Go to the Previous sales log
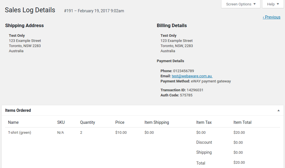285x168 pixels. pyautogui.click(x=272, y=17)
